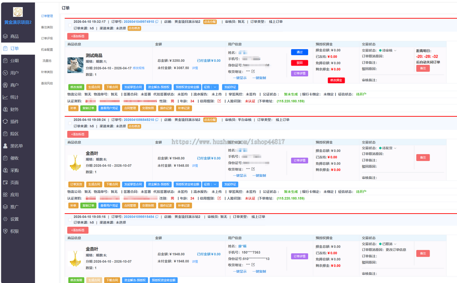This screenshot has width=457, height=283.
Task: Click 一键复制 in the 测试商品 order
Action: coord(259,78)
